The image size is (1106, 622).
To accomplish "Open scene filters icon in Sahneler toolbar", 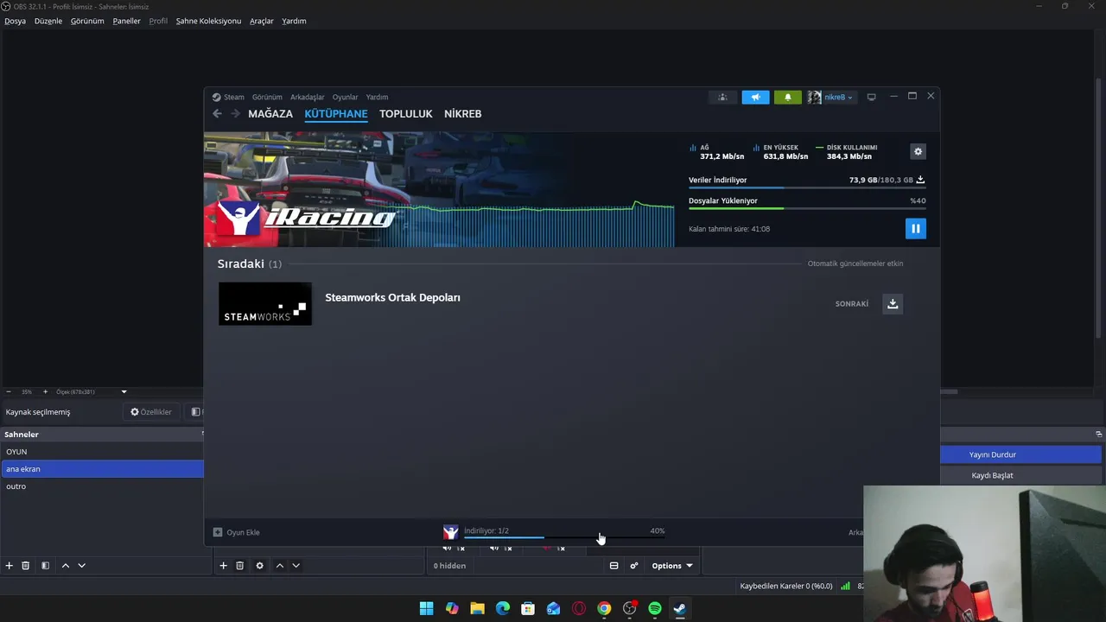I will click(x=45, y=566).
